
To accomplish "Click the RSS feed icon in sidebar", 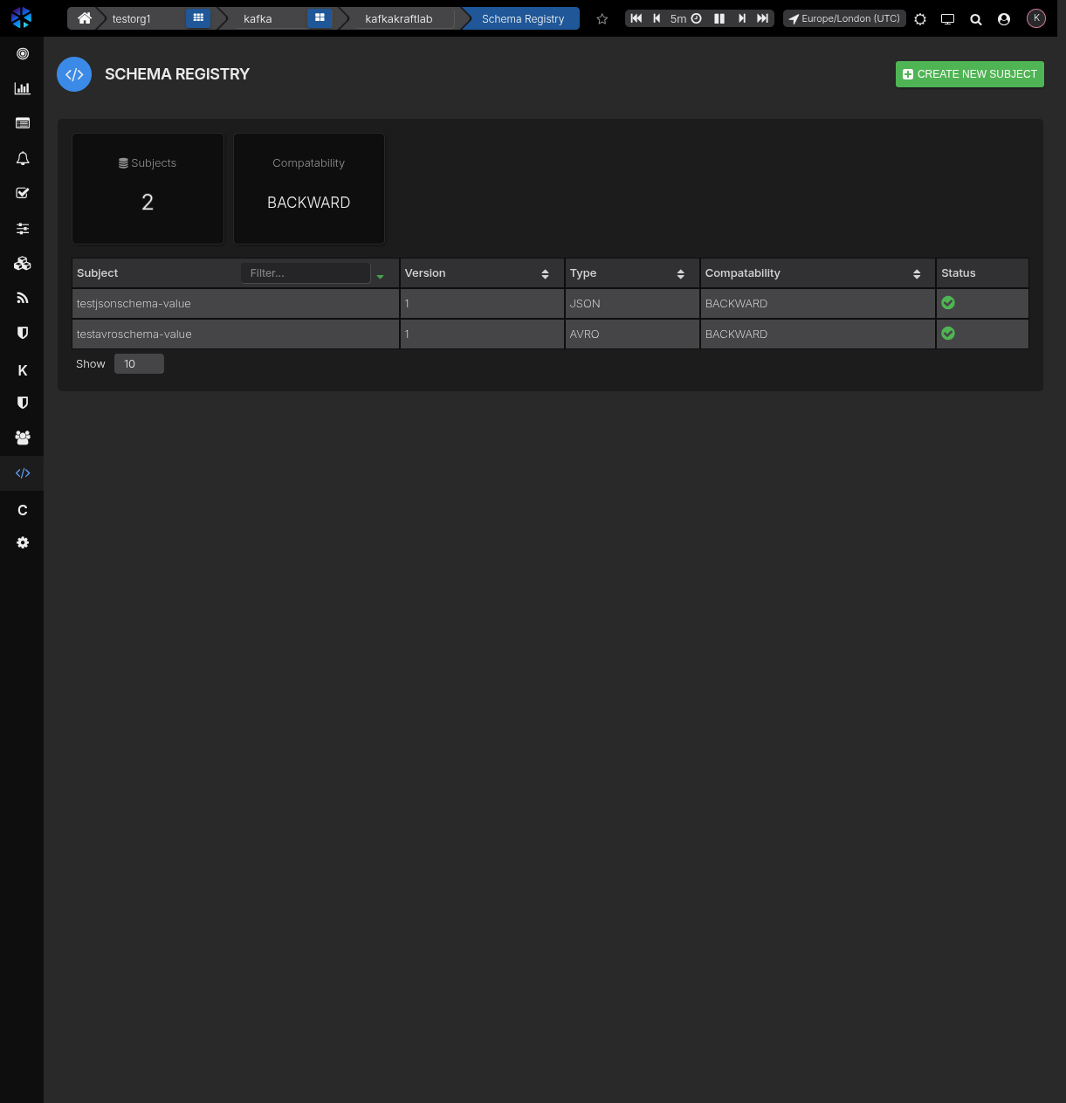I will (x=23, y=298).
